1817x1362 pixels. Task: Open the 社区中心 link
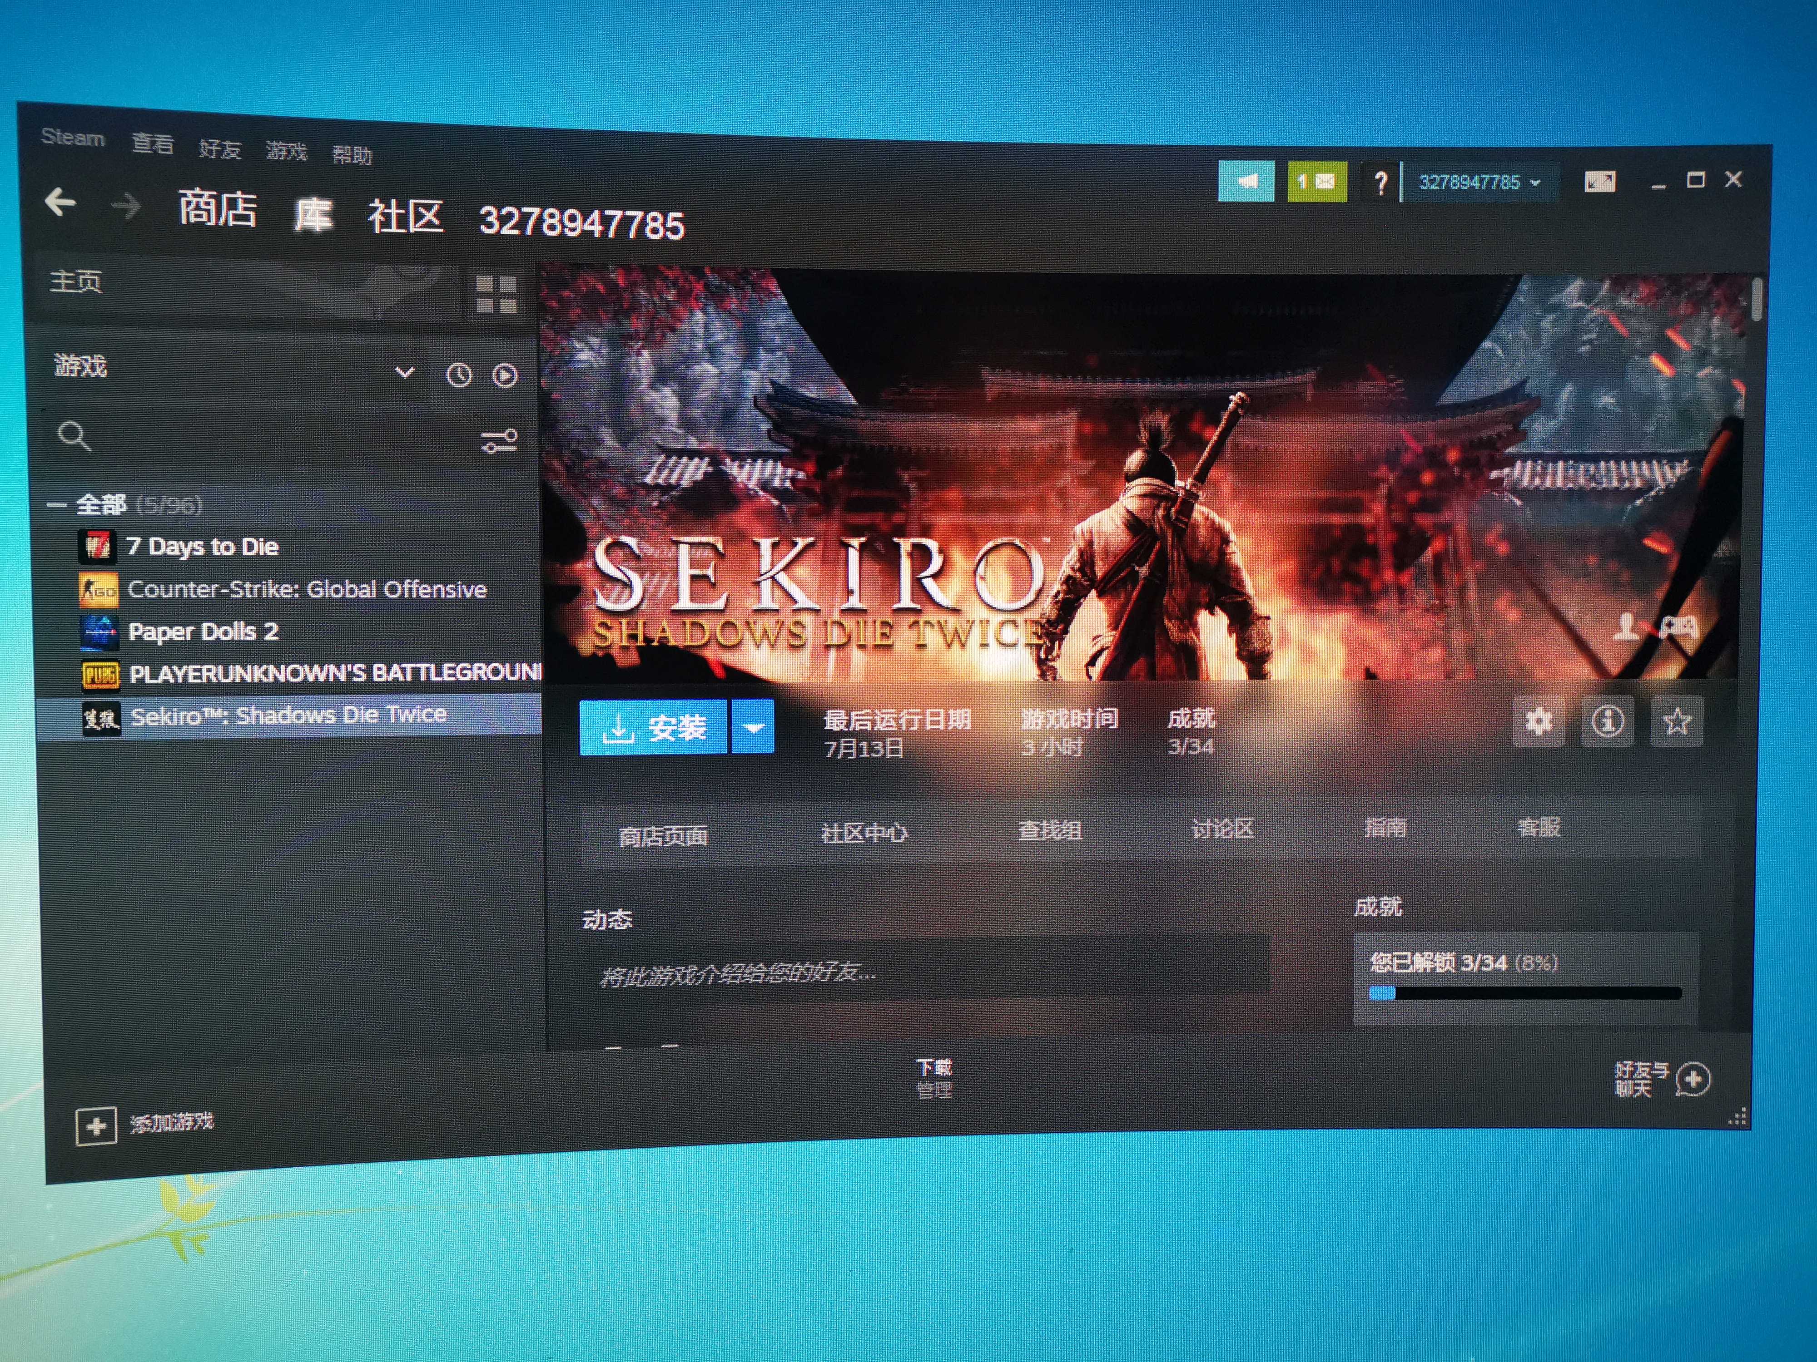[864, 833]
